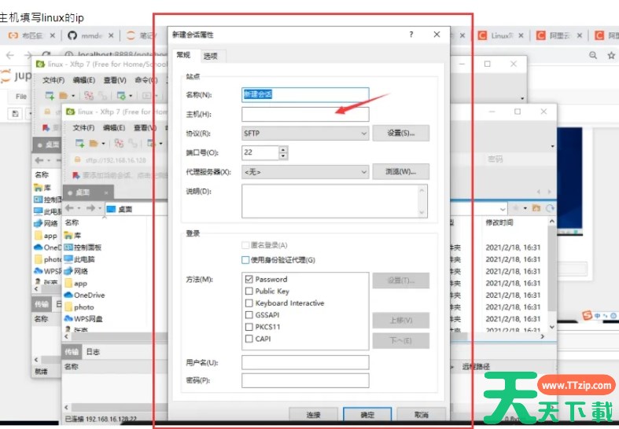
Task: Open the 协议 SFTP protocol dropdown
Action: [305, 134]
